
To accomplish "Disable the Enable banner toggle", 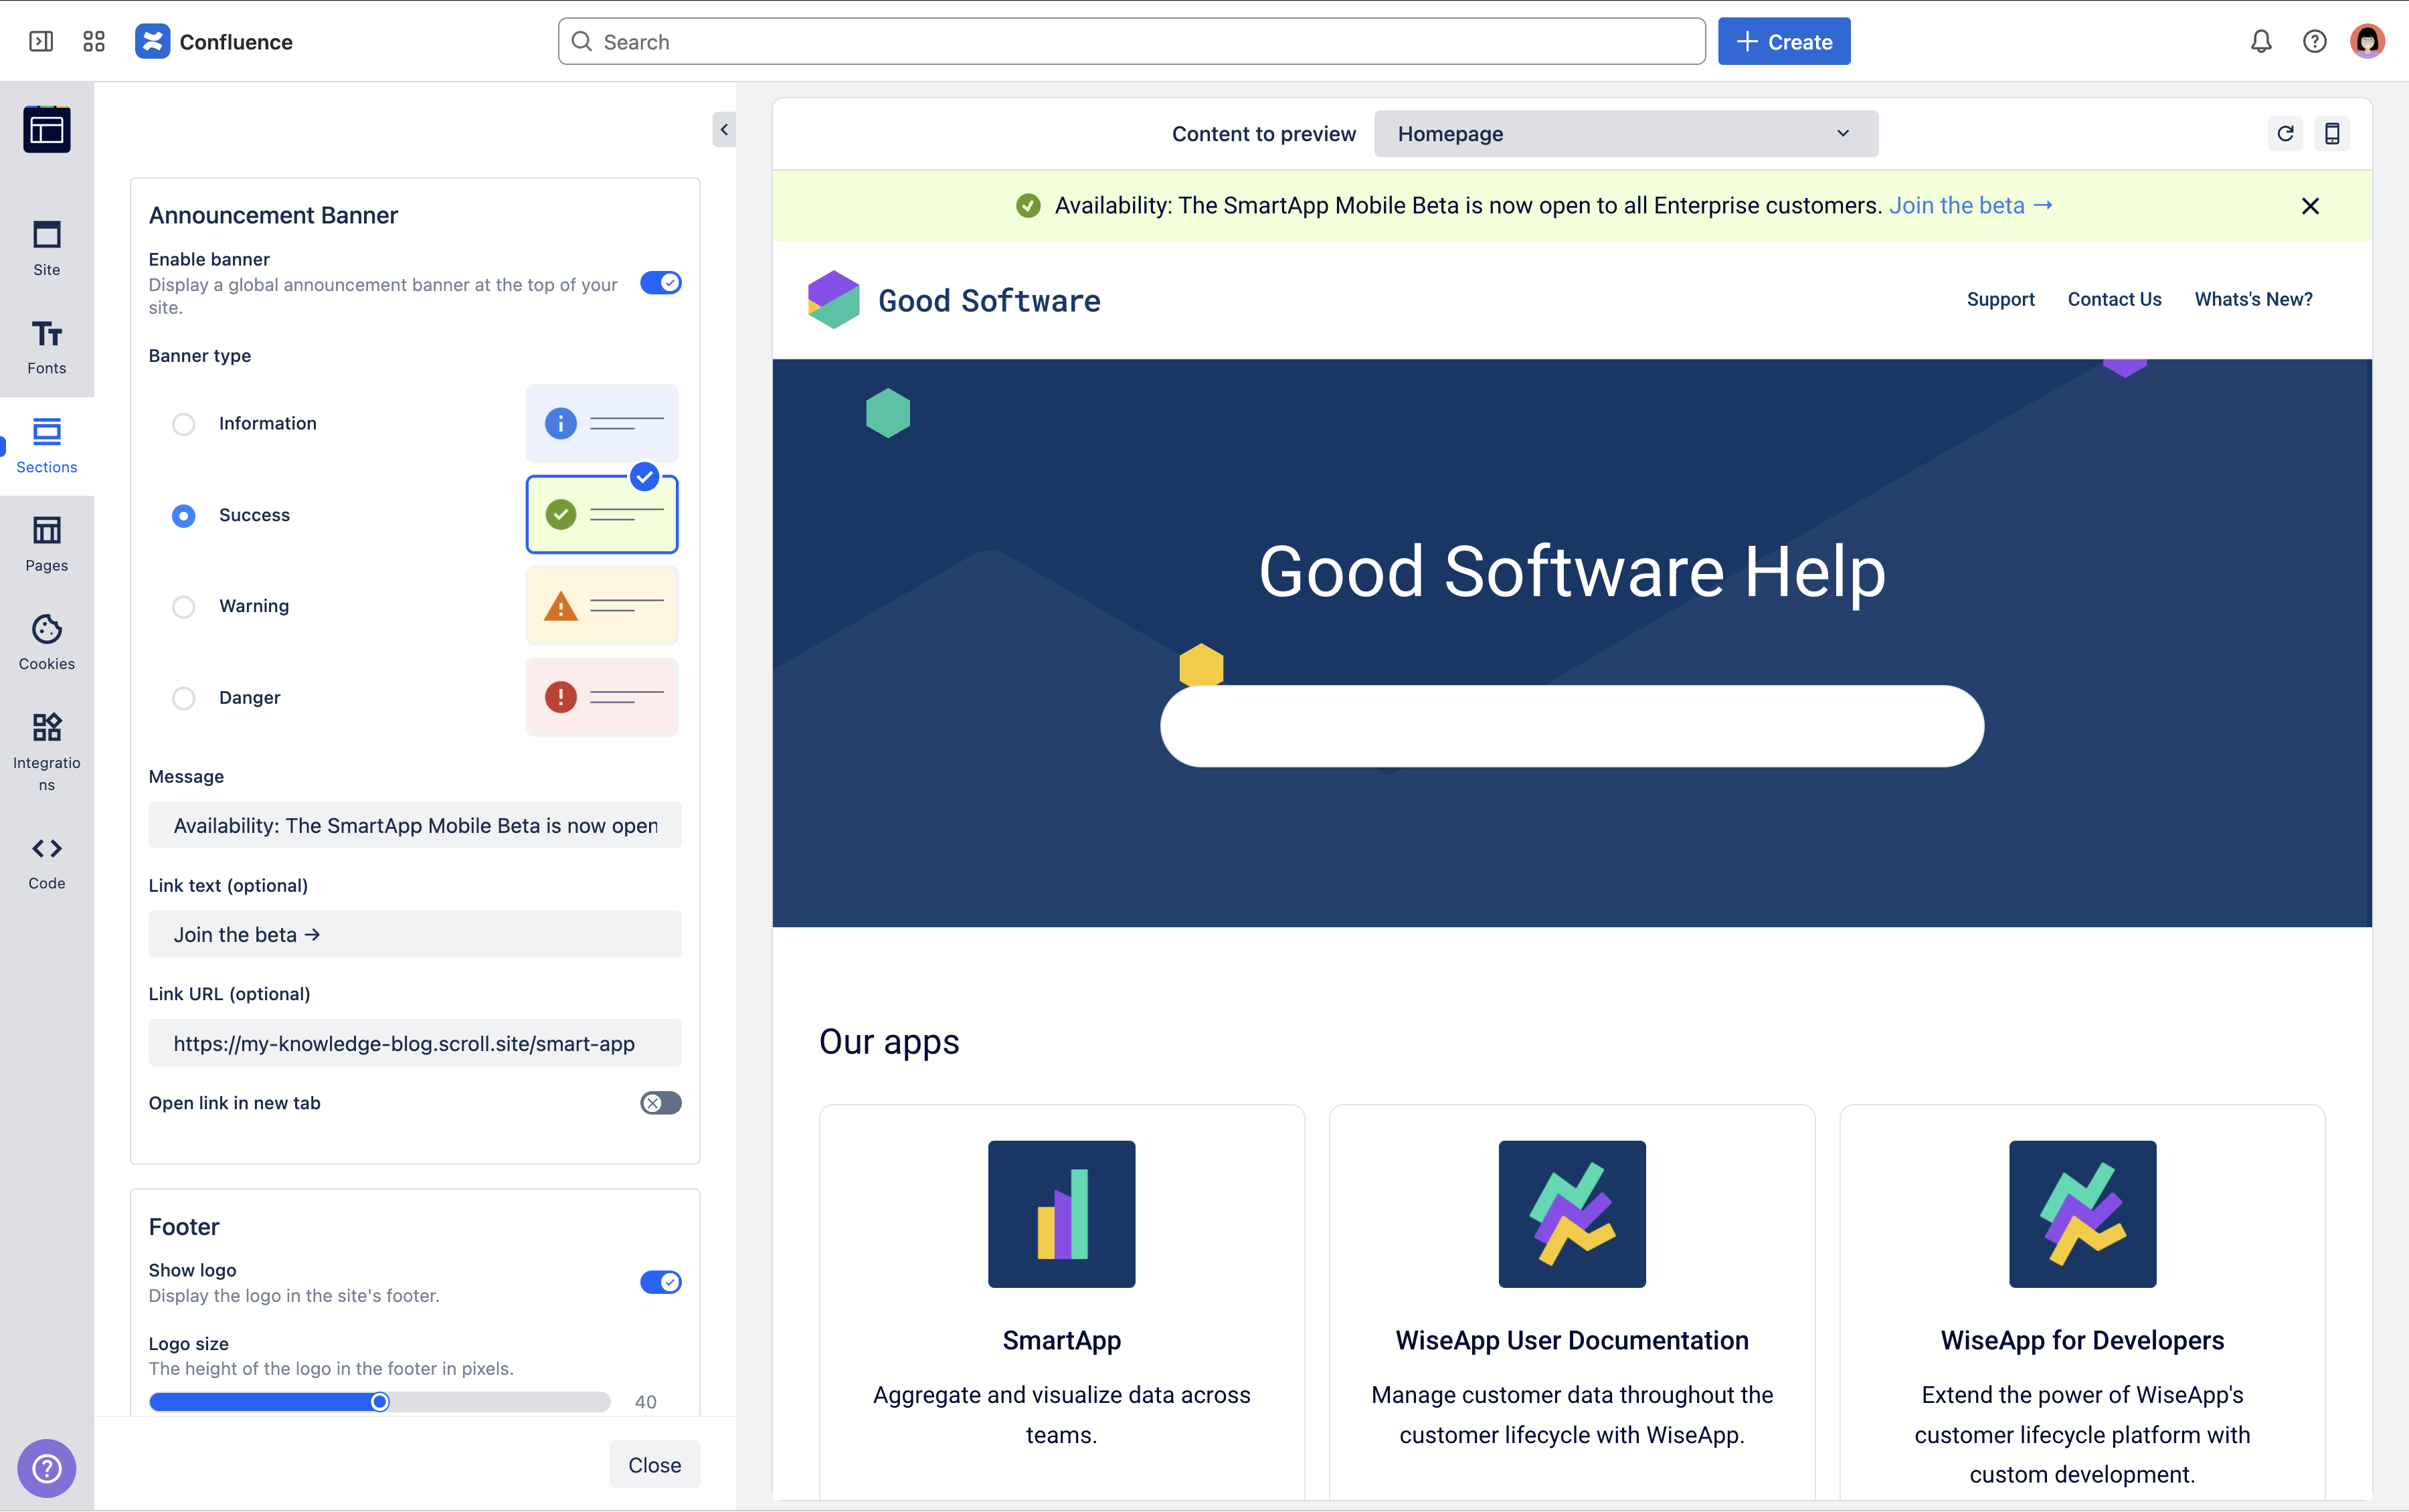I will click(x=660, y=283).
